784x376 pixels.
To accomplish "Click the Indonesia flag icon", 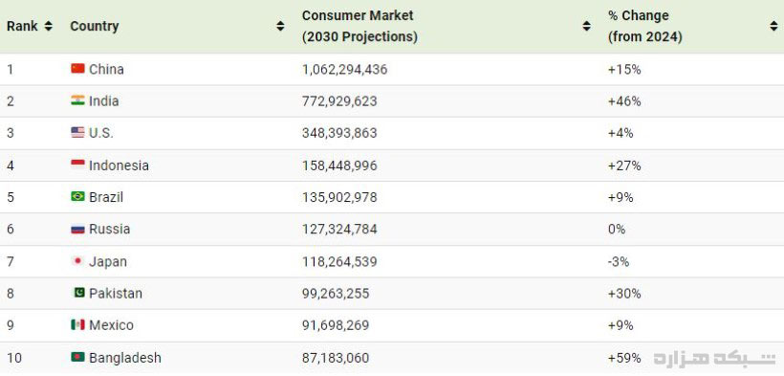I will (x=77, y=165).
